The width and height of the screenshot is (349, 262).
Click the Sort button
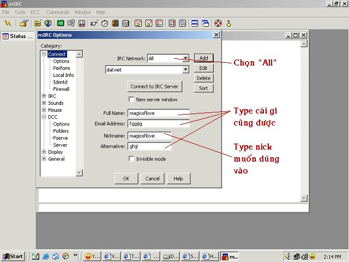pyautogui.click(x=203, y=88)
